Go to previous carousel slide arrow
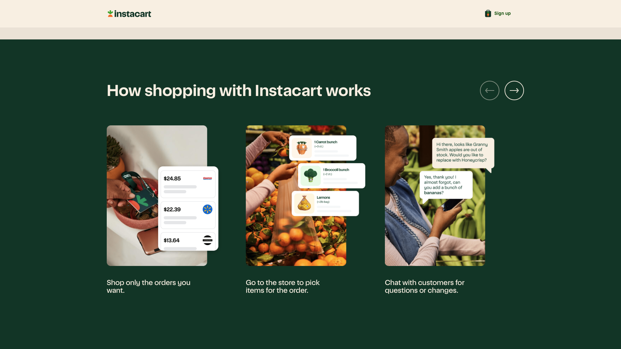Screen dimensions: 621x349 (489, 90)
